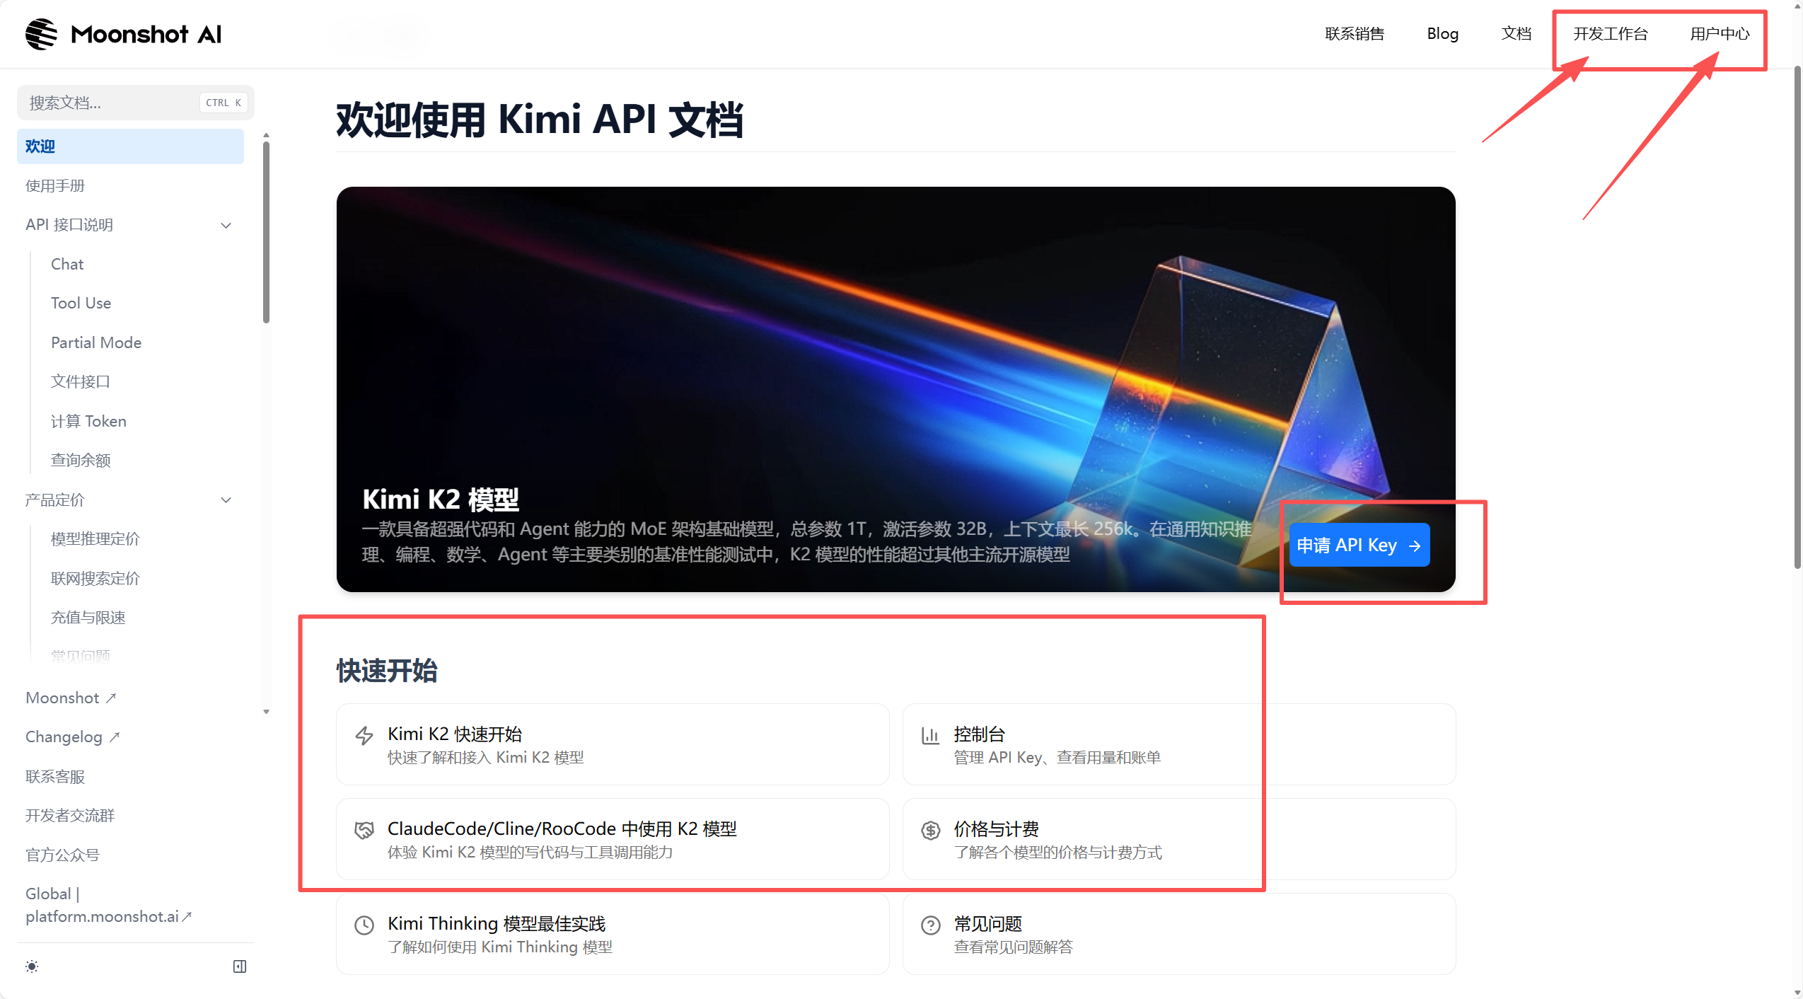Image resolution: width=1803 pixels, height=999 pixels.
Task: Click the 控制台 bar-chart icon
Action: click(x=931, y=734)
